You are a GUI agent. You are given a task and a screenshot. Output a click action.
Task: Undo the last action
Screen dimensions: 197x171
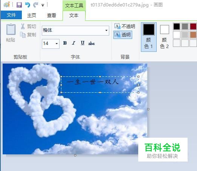pyautogui.click(x=27, y=5)
